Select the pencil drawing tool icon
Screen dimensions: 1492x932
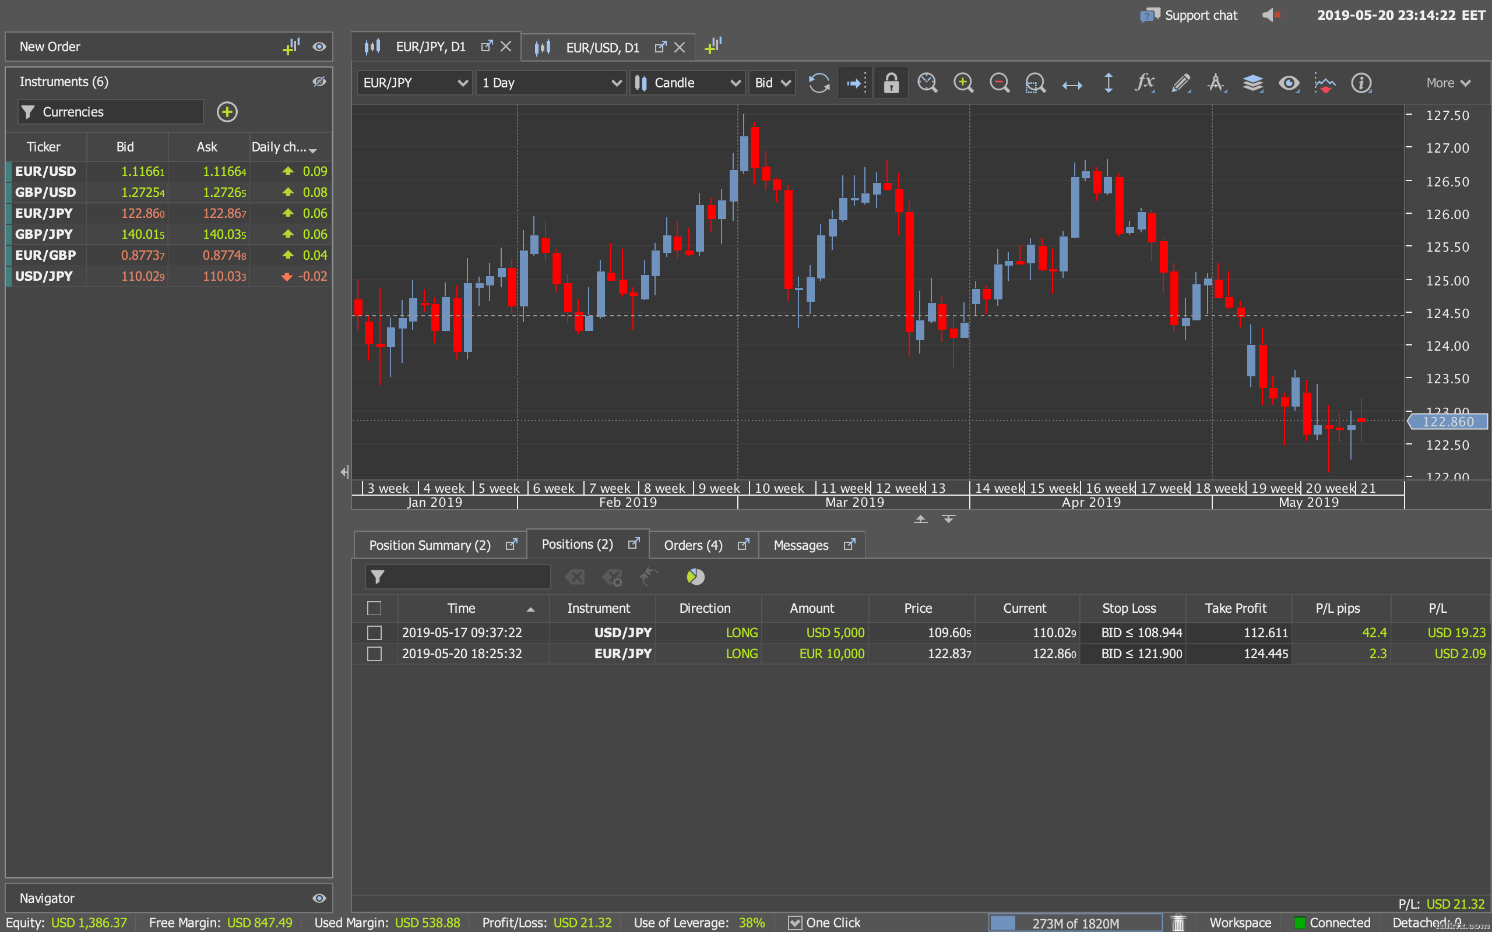click(1181, 83)
